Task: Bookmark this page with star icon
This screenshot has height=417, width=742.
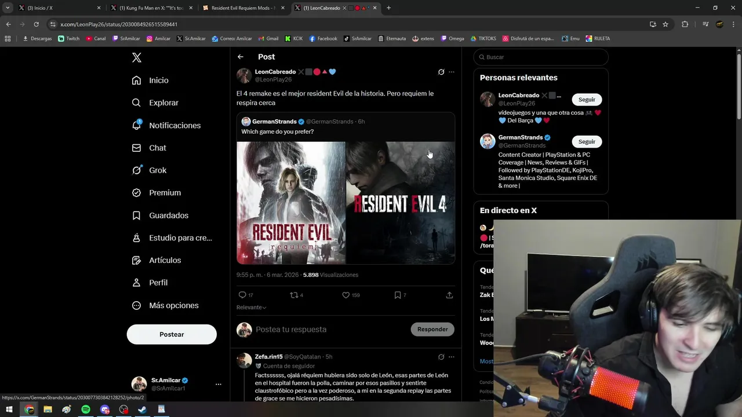Action: pyautogui.click(x=665, y=24)
